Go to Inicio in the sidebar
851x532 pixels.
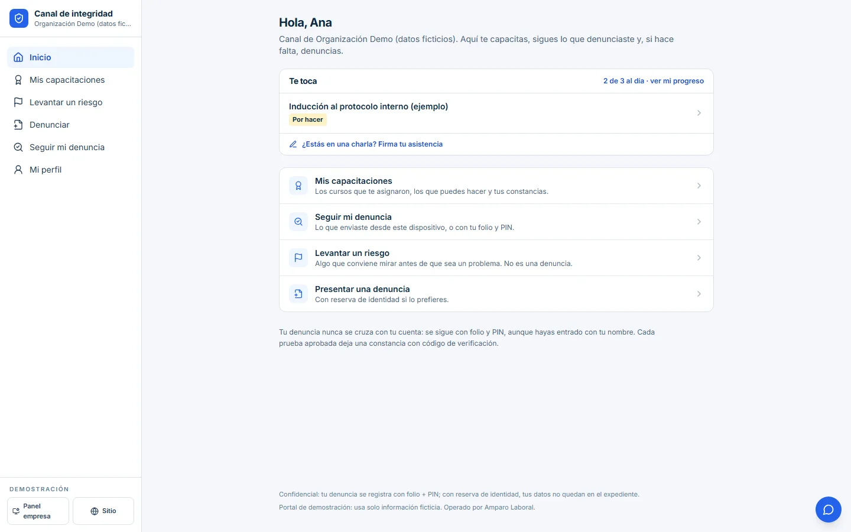tap(71, 57)
